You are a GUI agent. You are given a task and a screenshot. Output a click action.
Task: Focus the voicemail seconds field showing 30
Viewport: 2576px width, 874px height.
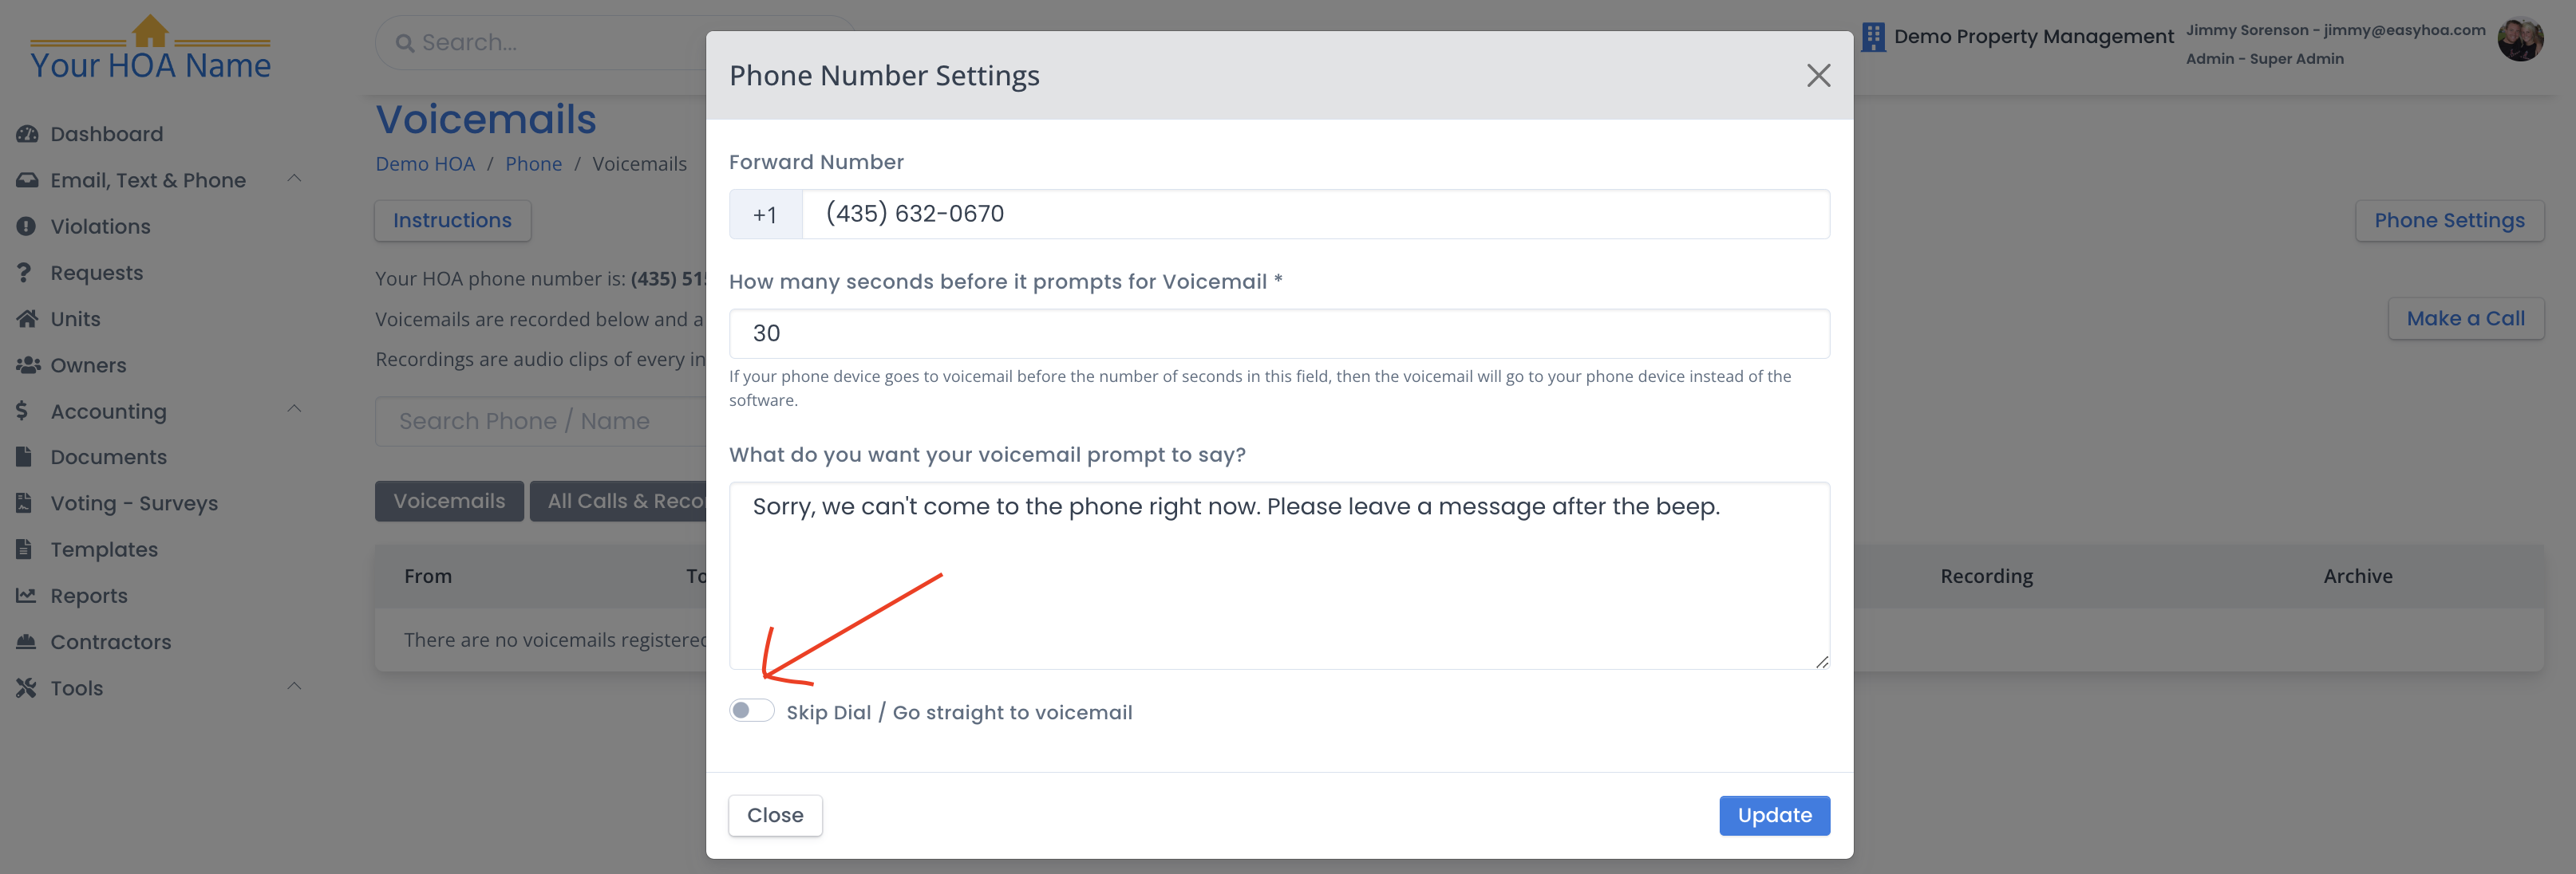coord(1279,333)
